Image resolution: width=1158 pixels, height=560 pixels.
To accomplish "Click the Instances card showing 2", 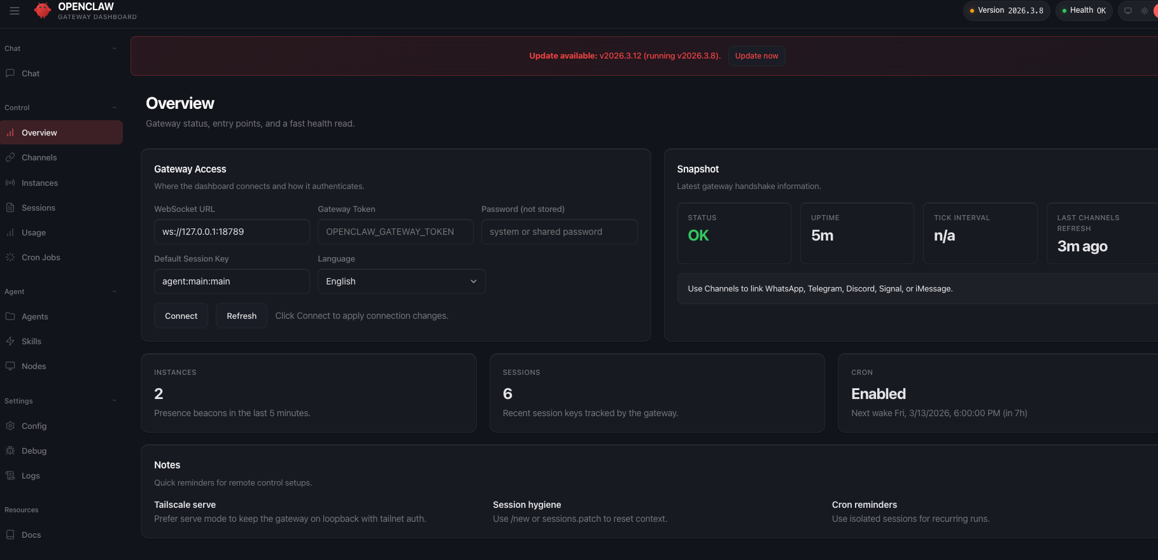I will [309, 393].
